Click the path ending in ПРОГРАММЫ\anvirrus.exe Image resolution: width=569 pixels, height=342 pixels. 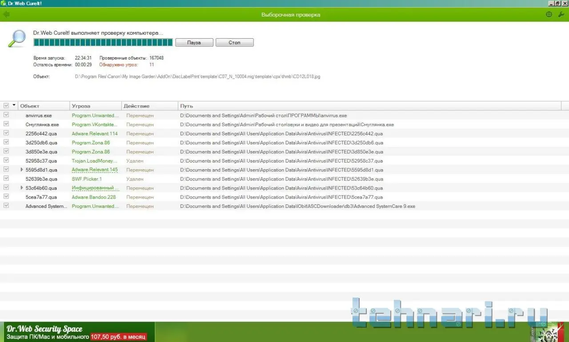click(x=263, y=115)
